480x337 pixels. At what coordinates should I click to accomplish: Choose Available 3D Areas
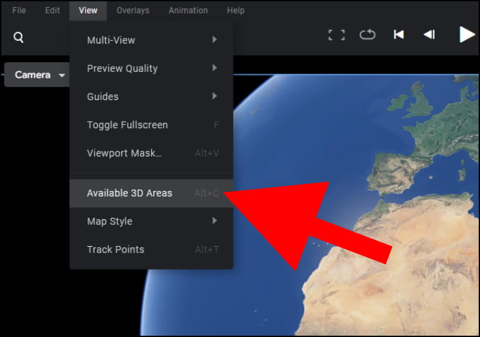[151, 193]
